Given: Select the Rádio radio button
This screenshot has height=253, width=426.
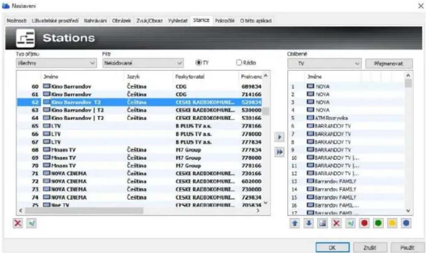Looking at the screenshot, I should [x=247, y=63].
